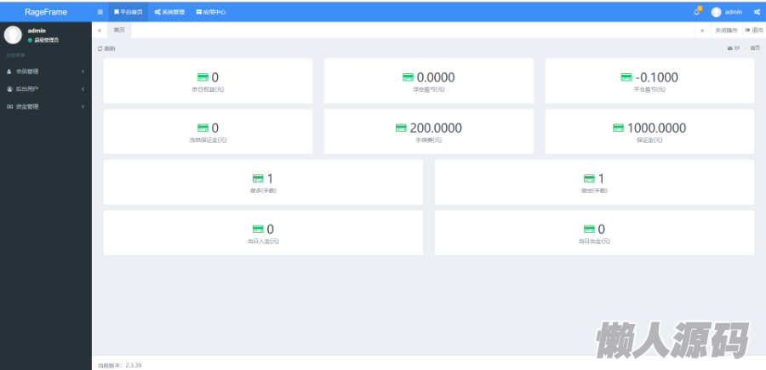Click the card icon beside 1000.0000
This screenshot has width=766, height=370.
[619, 128]
